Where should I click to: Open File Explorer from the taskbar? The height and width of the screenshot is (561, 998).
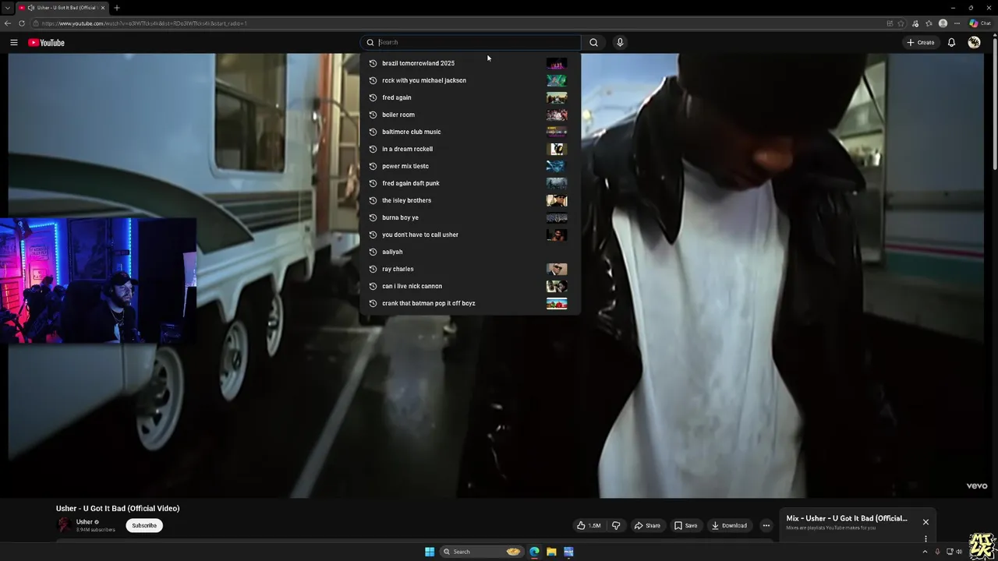tap(551, 552)
